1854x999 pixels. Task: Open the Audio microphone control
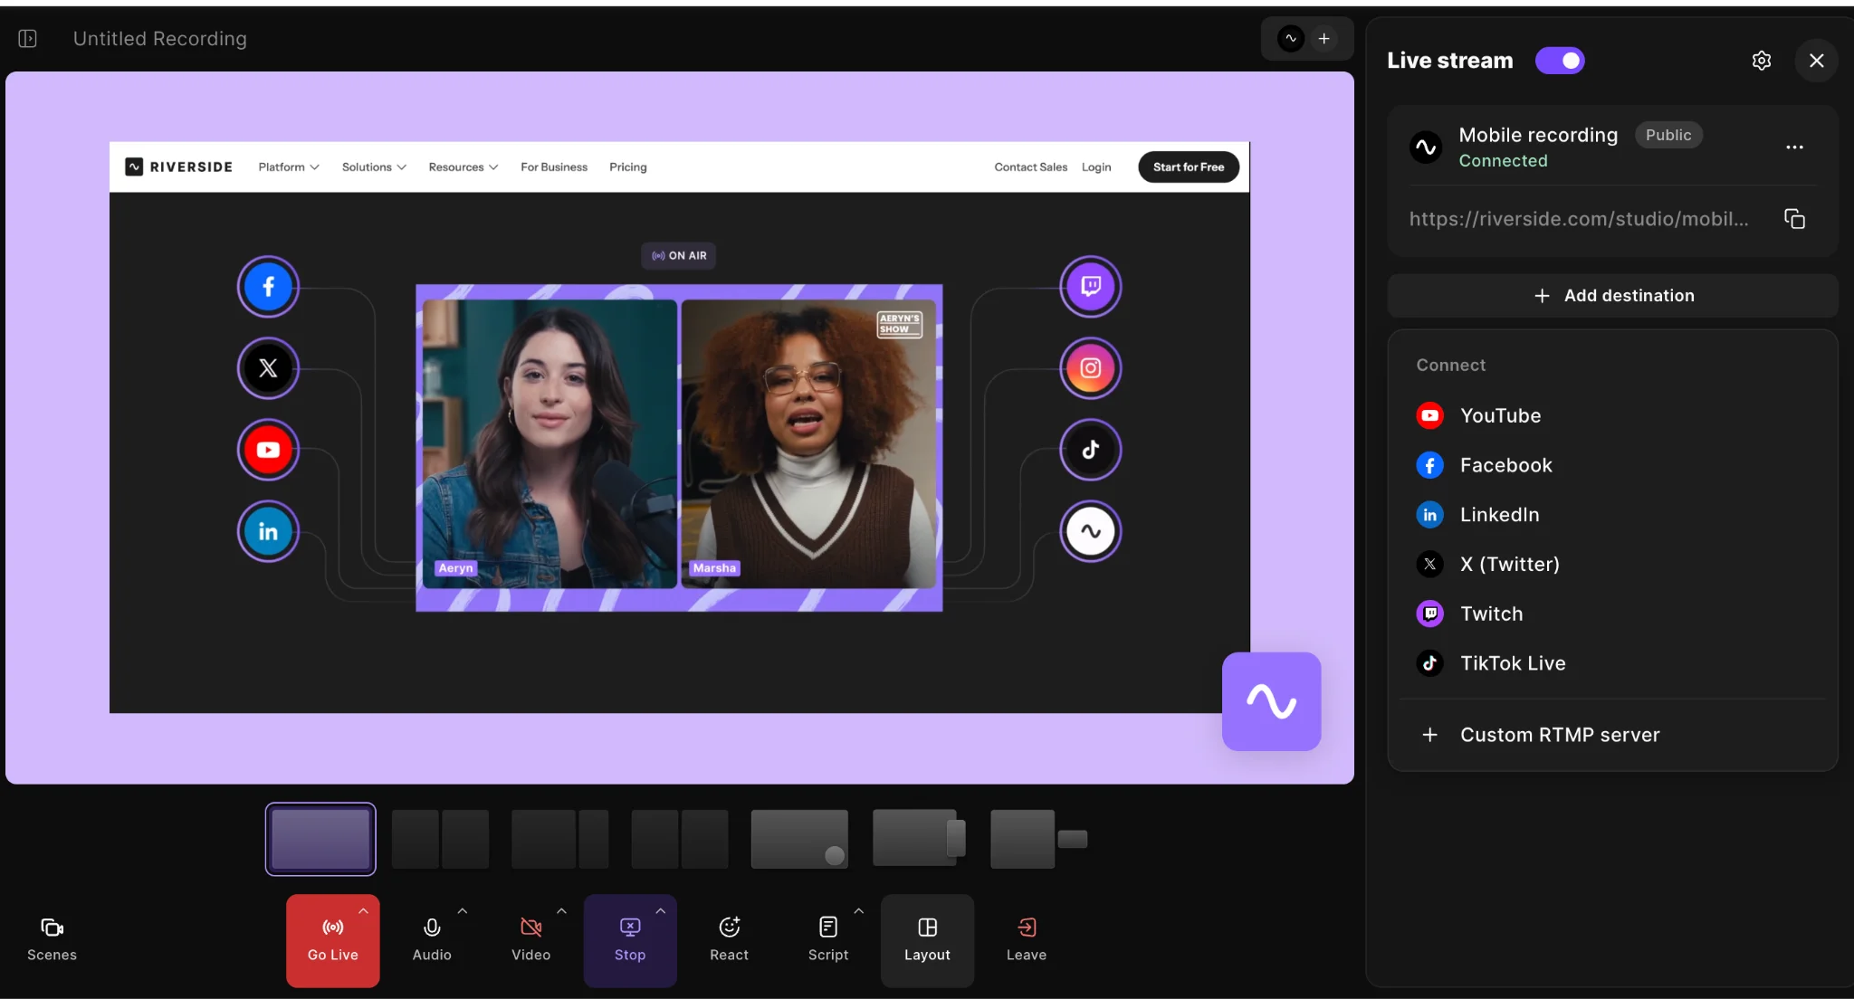pos(432,940)
